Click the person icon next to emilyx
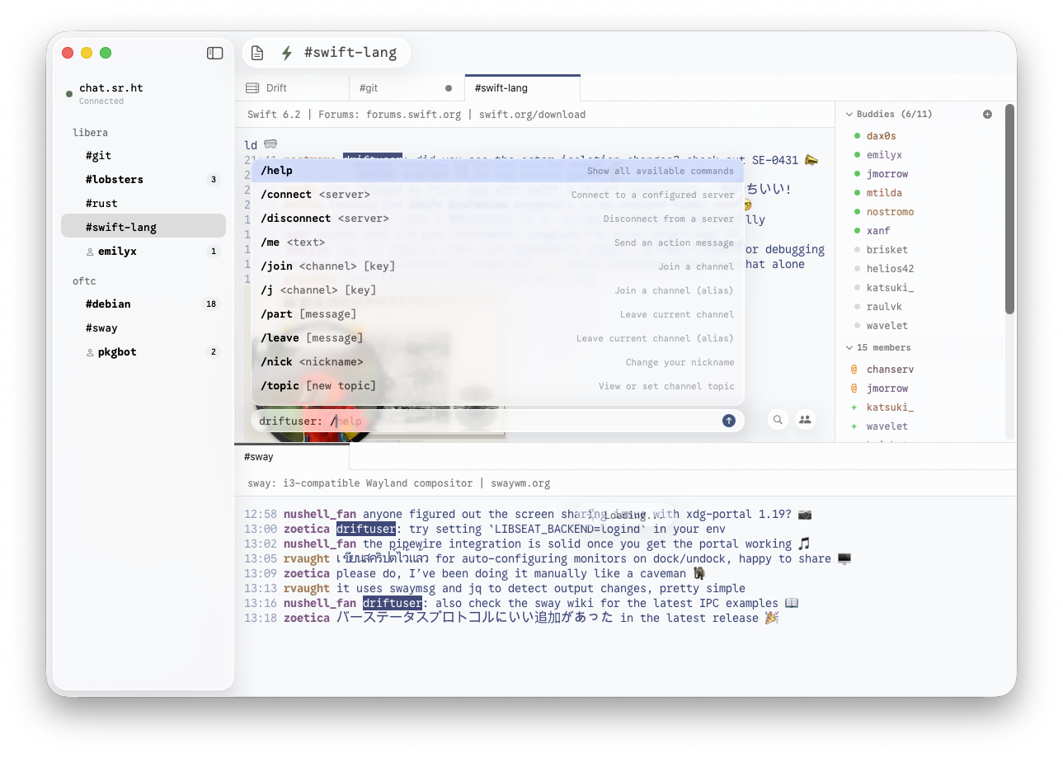This screenshot has width=1063, height=758. (89, 251)
